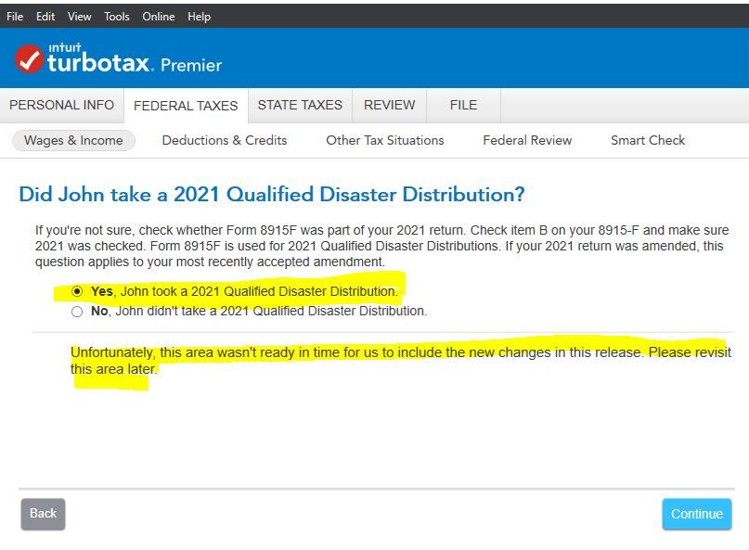749x550 pixels.
Task: Click the 'Unfortunately, this area wasn't ready' notice text
Action: tap(401, 361)
